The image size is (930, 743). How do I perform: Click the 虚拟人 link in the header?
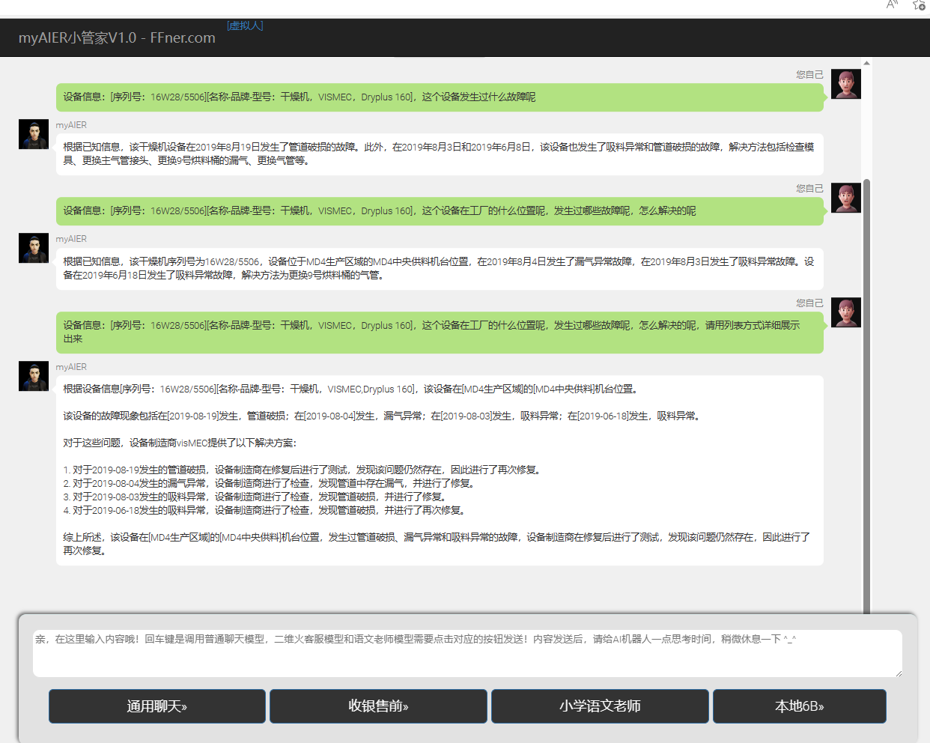click(245, 25)
